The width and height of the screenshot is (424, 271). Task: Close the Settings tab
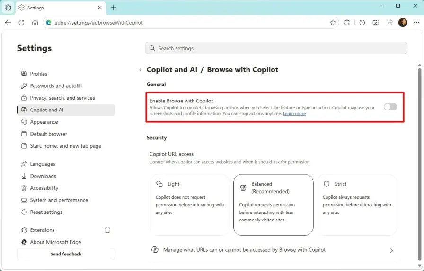click(x=100, y=8)
